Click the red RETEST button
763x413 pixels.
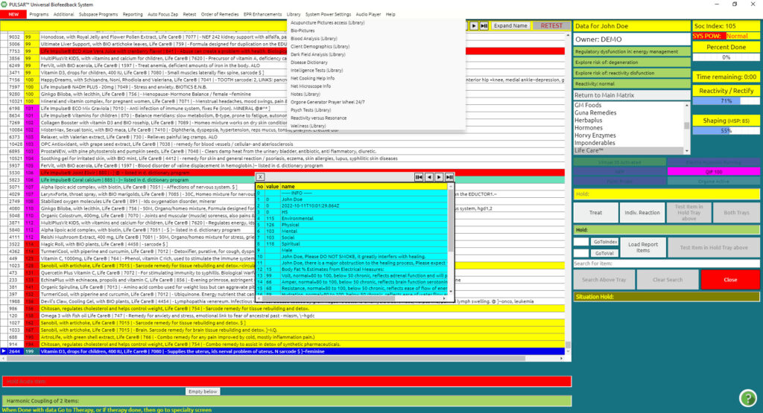tap(551, 25)
